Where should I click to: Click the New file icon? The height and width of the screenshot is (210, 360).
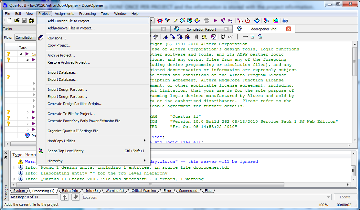point(9,21)
